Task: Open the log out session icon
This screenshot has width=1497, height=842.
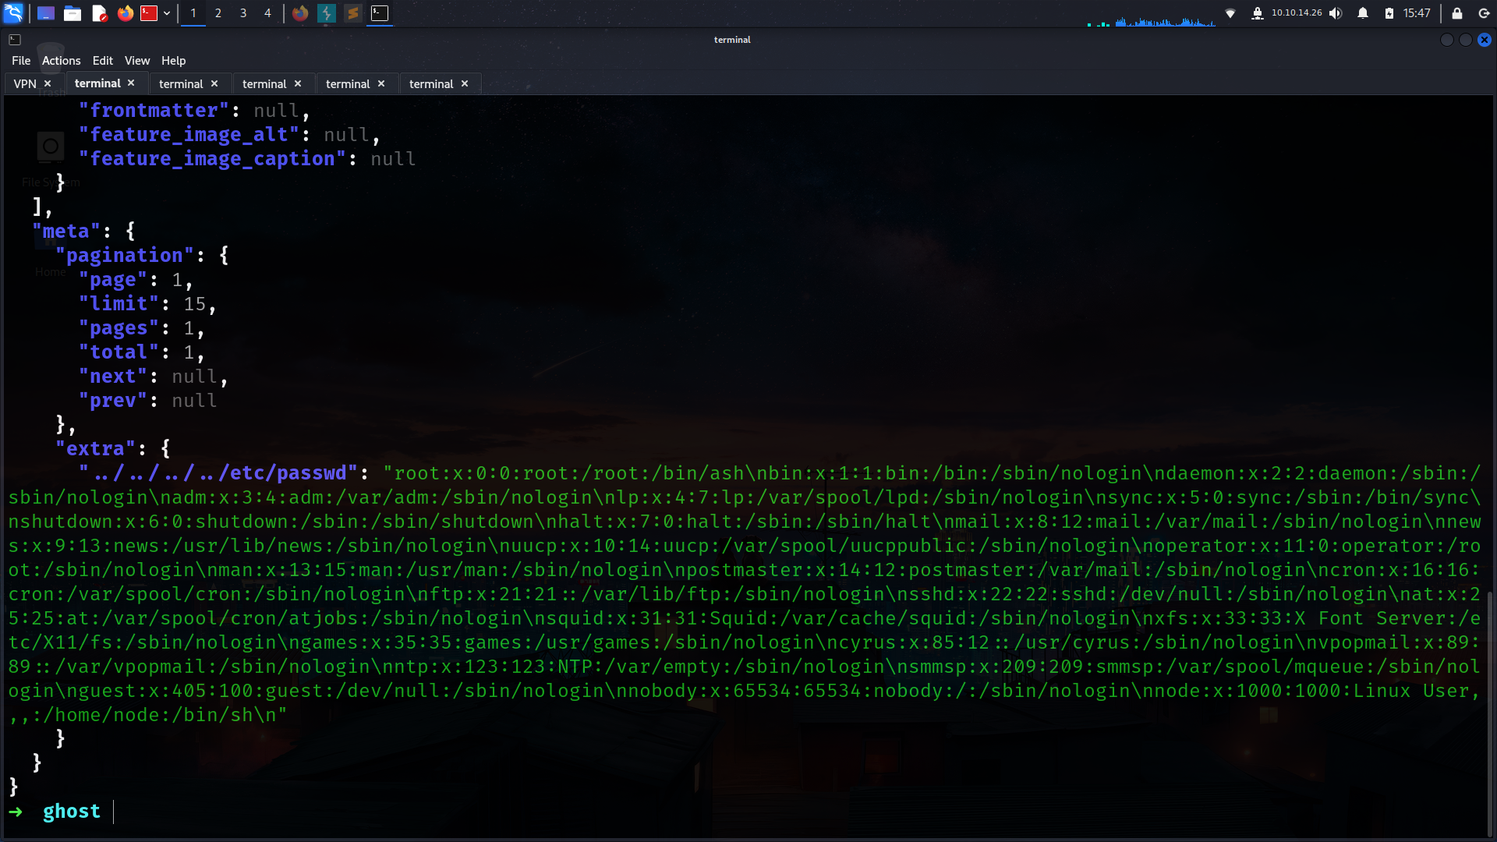Action: pos(1484,13)
